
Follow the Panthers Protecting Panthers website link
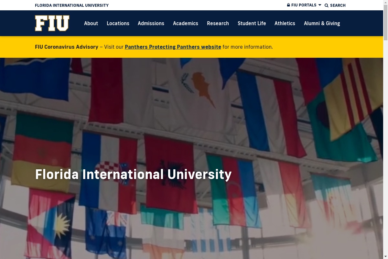[x=173, y=47]
